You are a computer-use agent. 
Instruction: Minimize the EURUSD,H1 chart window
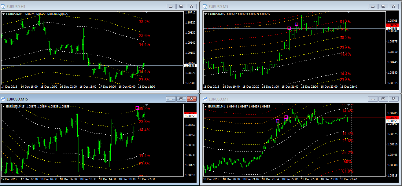171,6
